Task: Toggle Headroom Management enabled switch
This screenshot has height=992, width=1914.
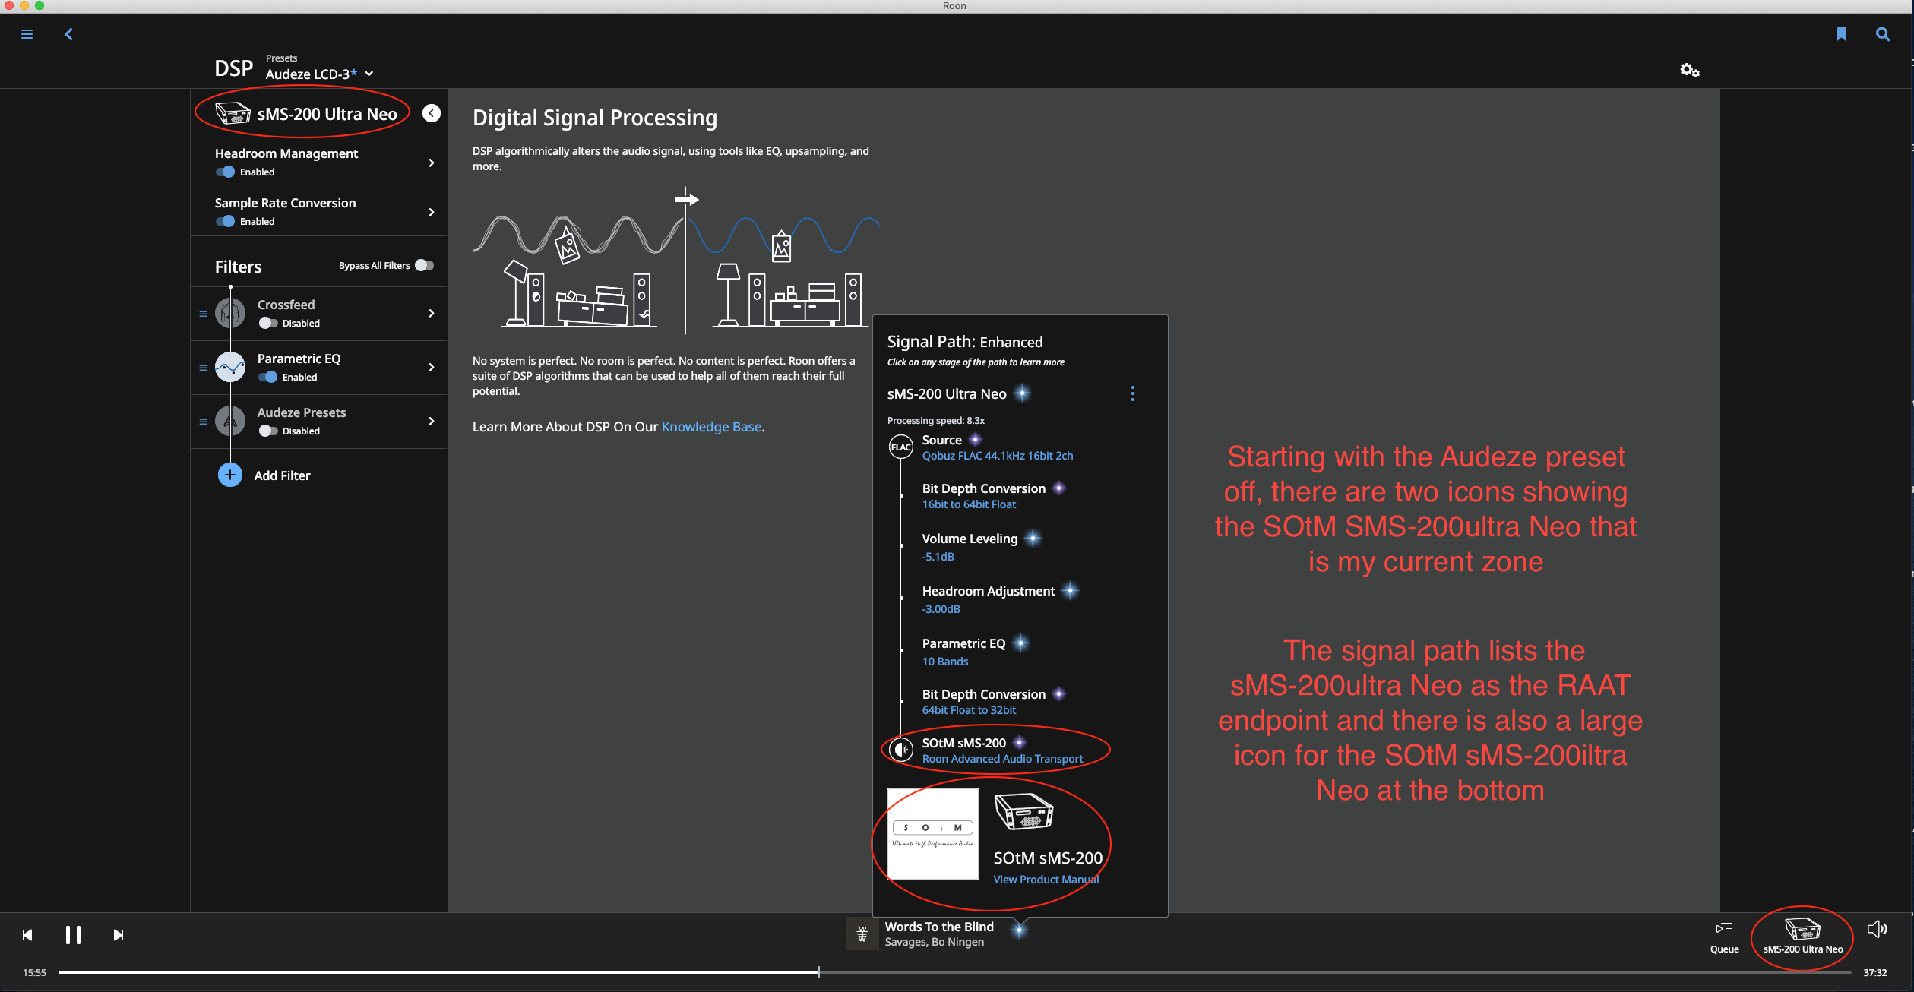Action: click(225, 172)
